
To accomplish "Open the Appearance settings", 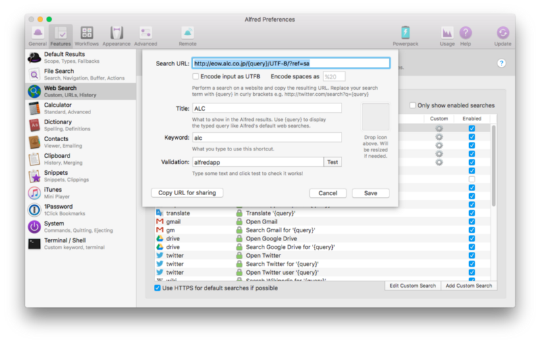I will tap(116, 36).
